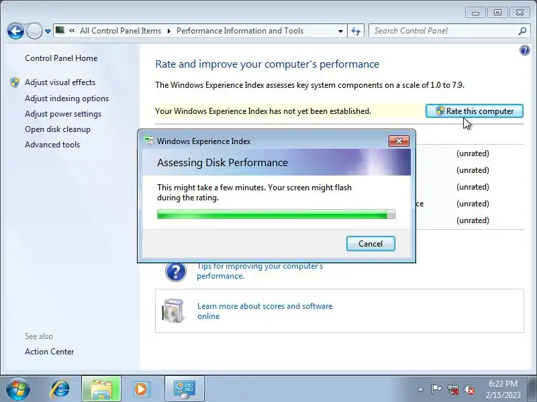The image size is (537, 402).
Task: Open Adjust visual effects
Action: point(60,82)
